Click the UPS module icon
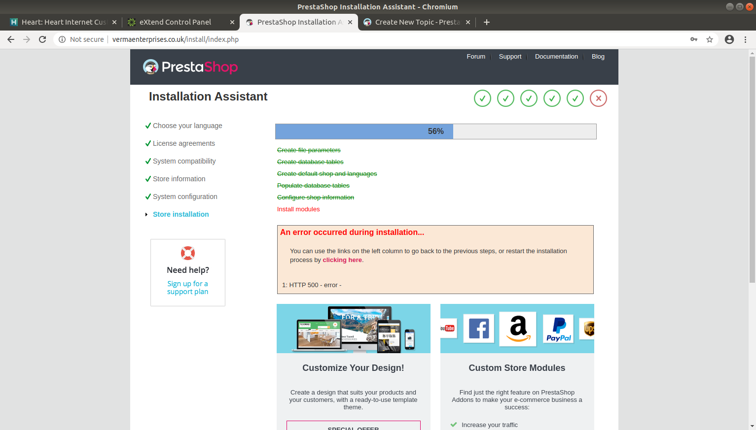Viewport: 756px width, 430px height. click(x=587, y=329)
